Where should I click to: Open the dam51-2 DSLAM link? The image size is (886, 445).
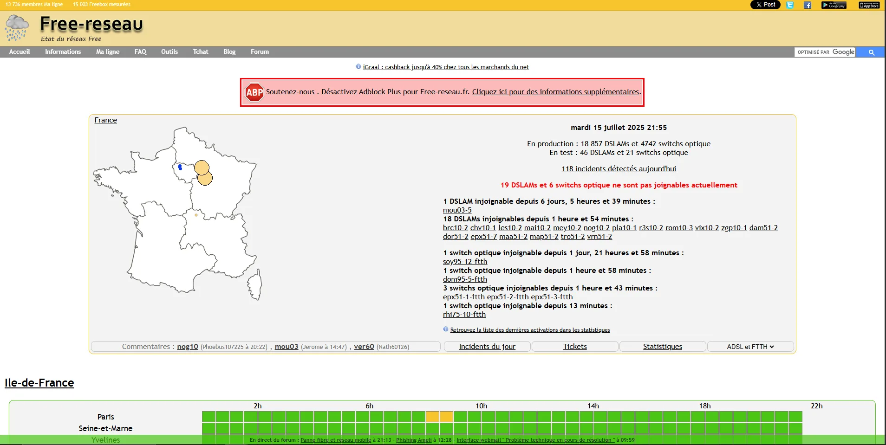(763, 228)
